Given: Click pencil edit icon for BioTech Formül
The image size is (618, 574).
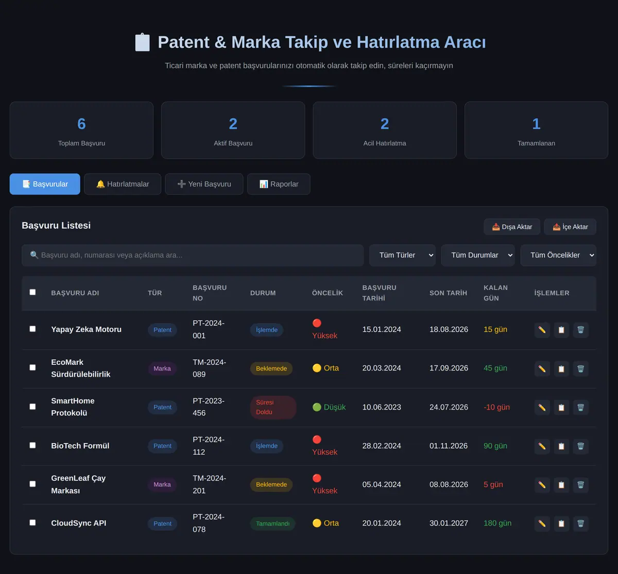Looking at the screenshot, I should pyautogui.click(x=542, y=446).
